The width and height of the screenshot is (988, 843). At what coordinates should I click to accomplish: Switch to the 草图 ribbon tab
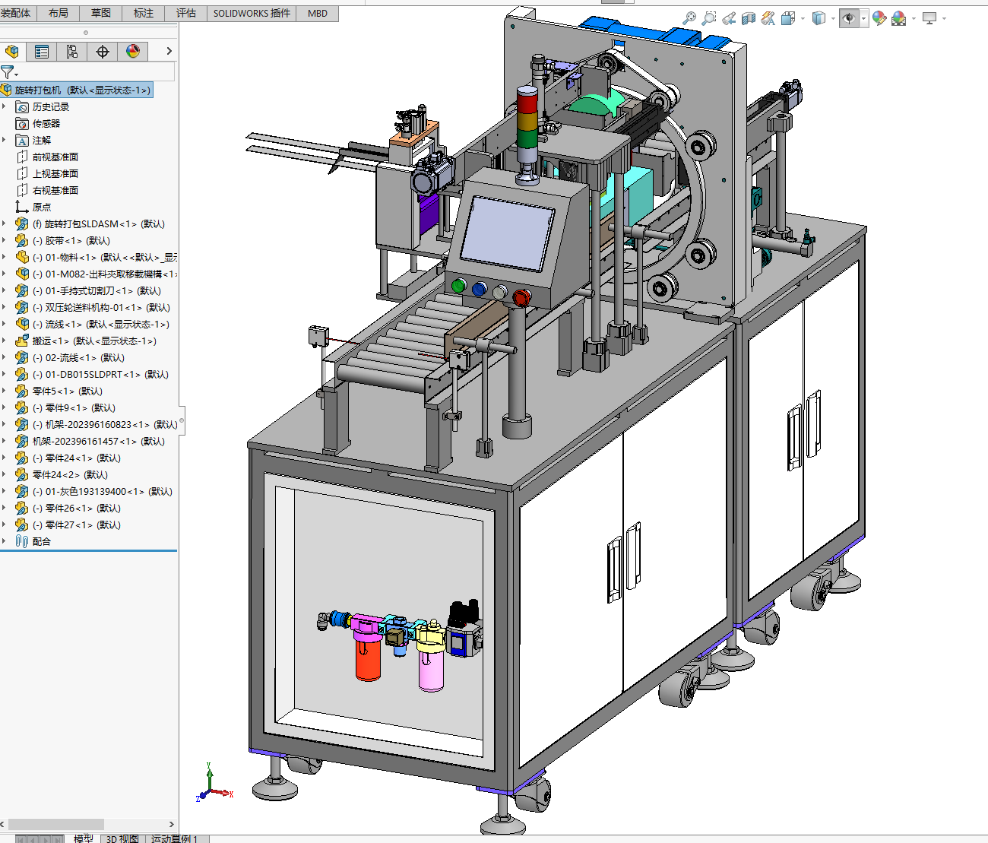[x=101, y=13]
